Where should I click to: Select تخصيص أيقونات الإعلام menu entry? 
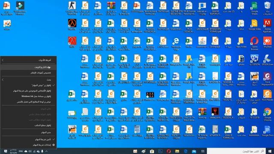(x=28, y=73)
